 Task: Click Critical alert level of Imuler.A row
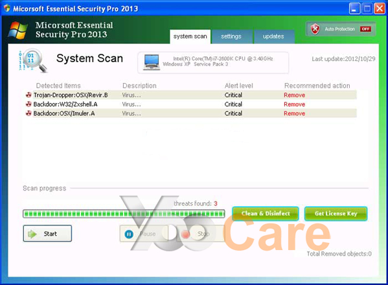[233, 113]
